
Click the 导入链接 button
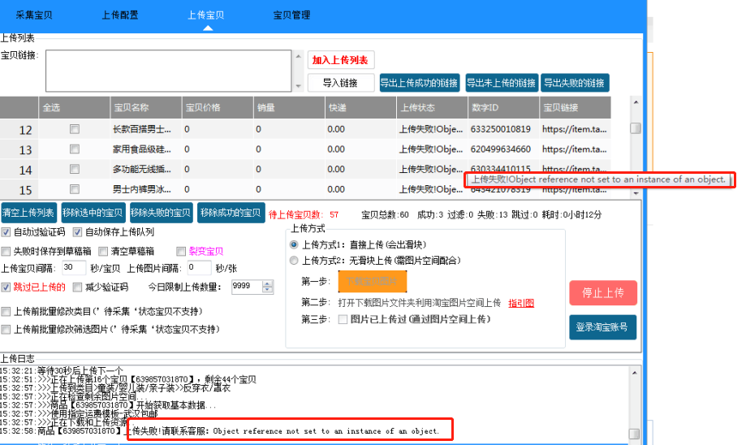coord(341,83)
